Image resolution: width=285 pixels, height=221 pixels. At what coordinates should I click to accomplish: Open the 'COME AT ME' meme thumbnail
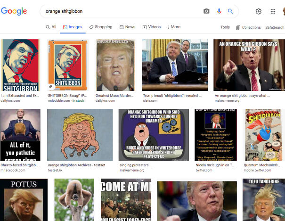tap(126, 200)
